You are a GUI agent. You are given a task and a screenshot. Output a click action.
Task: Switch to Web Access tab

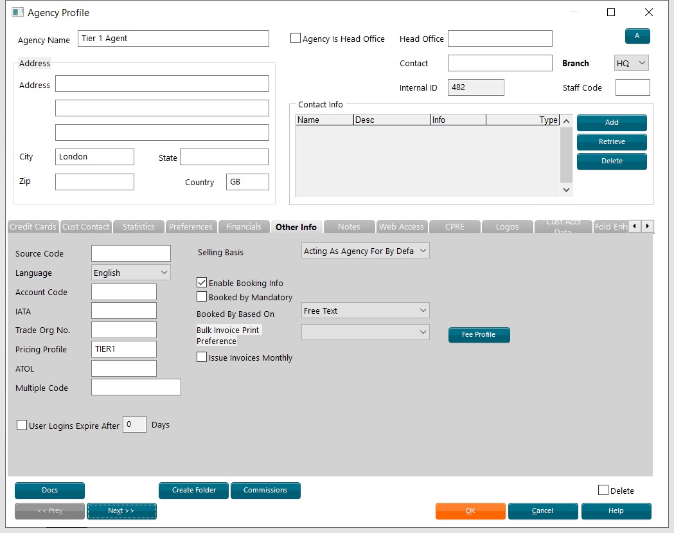click(x=402, y=226)
